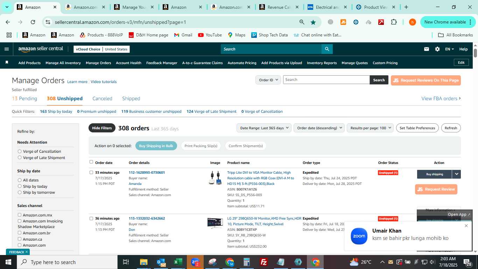Screen dimensions: 478x269
Task: Click the orange profile avatar icon
Action: click(x=412, y=22)
